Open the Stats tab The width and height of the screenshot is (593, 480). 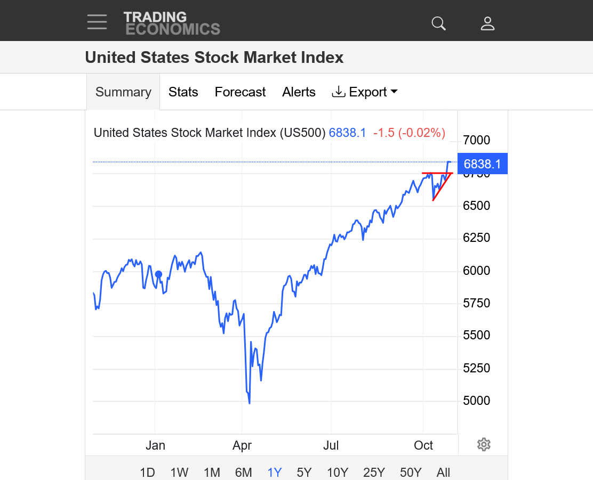click(x=183, y=92)
